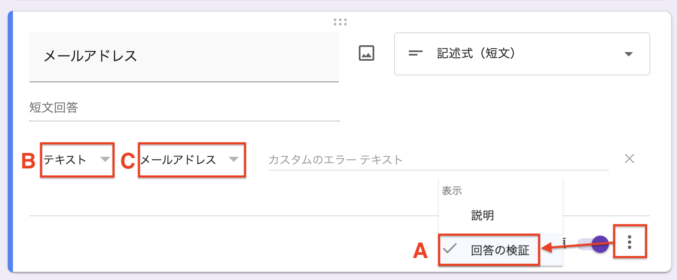677x280 pixels.
Task: Open the テキスト validation type dropdown
Action: click(x=77, y=160)
